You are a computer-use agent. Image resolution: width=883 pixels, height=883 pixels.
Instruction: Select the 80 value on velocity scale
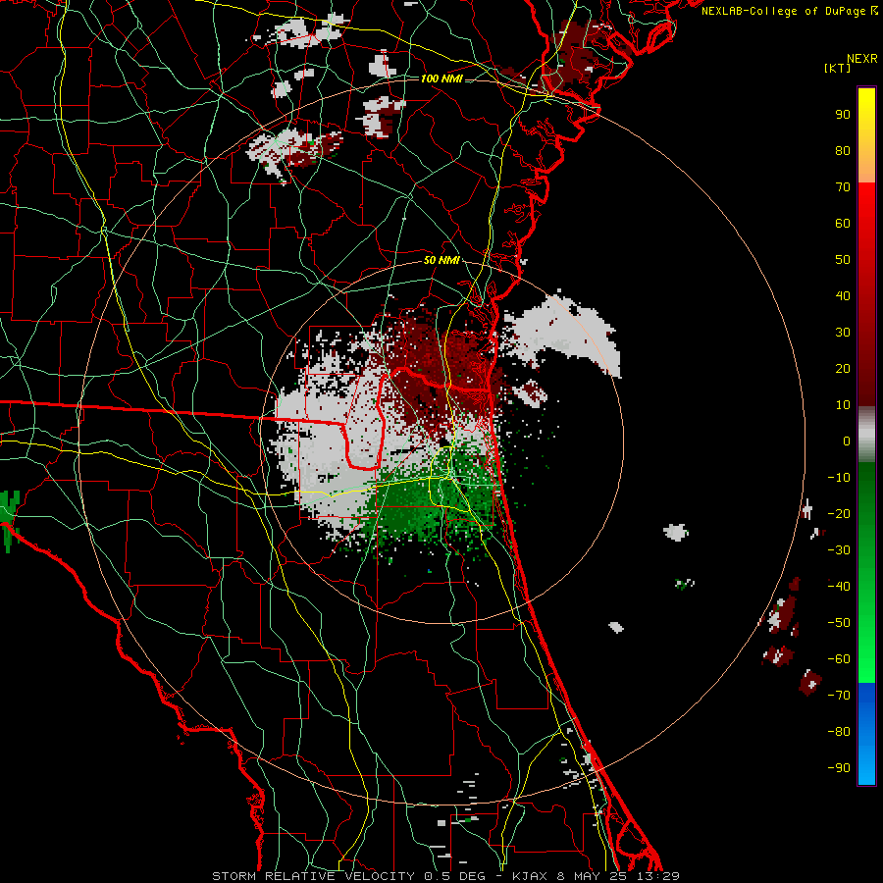[843, 150]
